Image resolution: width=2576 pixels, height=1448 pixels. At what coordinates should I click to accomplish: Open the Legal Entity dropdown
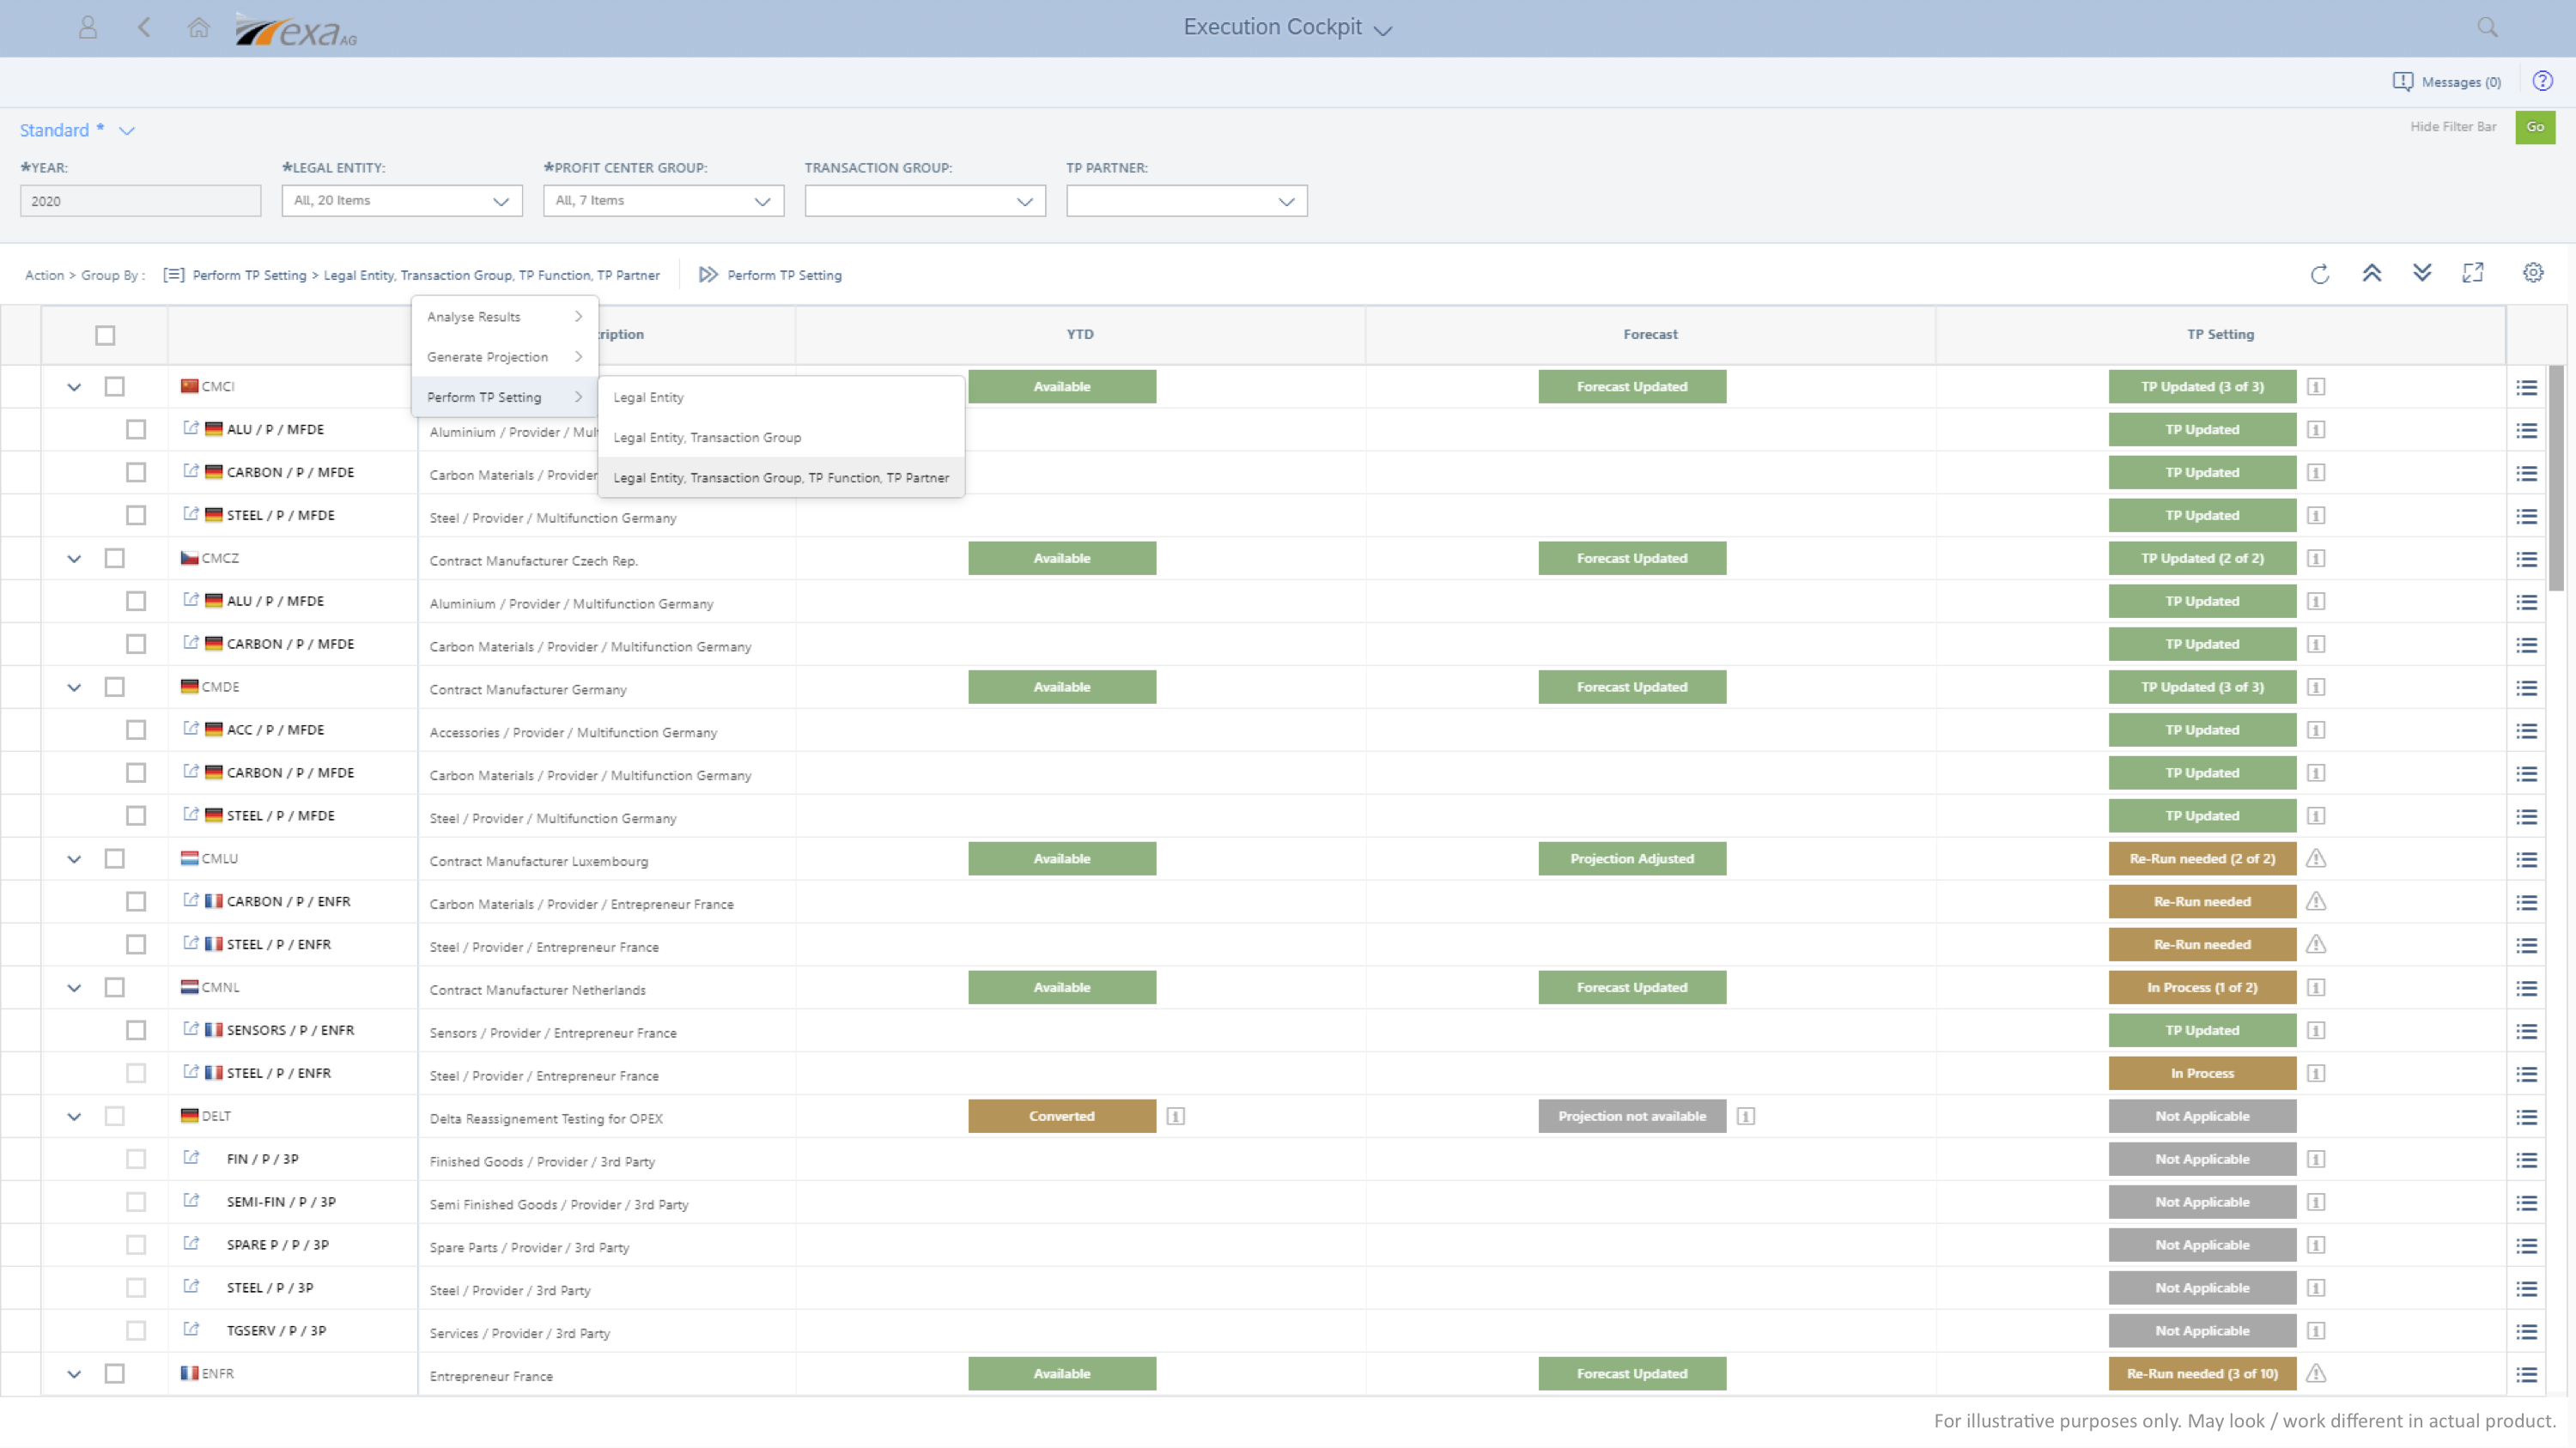point(401,201)
